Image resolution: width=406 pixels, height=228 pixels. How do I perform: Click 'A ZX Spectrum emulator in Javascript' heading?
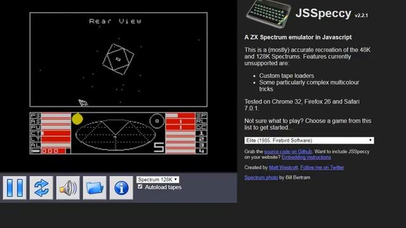point(298,37)
